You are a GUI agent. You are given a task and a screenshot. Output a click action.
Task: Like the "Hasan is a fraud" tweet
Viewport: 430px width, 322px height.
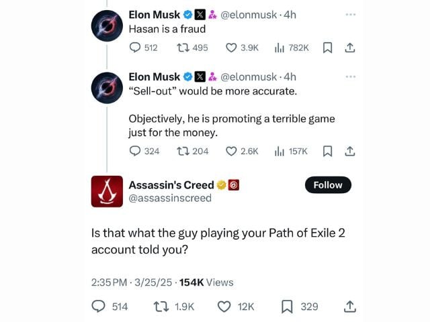point(232,48)
